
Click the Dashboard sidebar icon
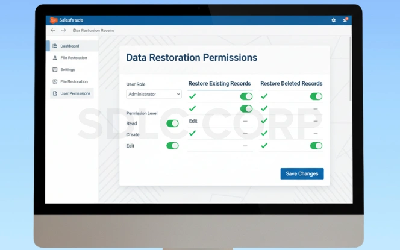(55, 46)
